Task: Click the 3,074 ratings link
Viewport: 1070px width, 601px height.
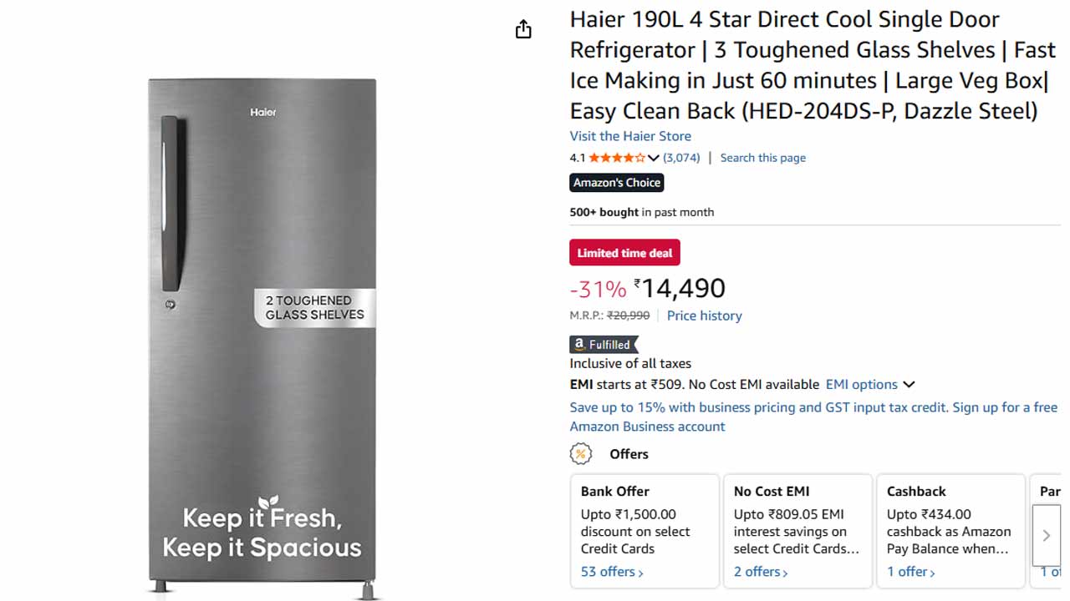Action: [x=680, y=157]
